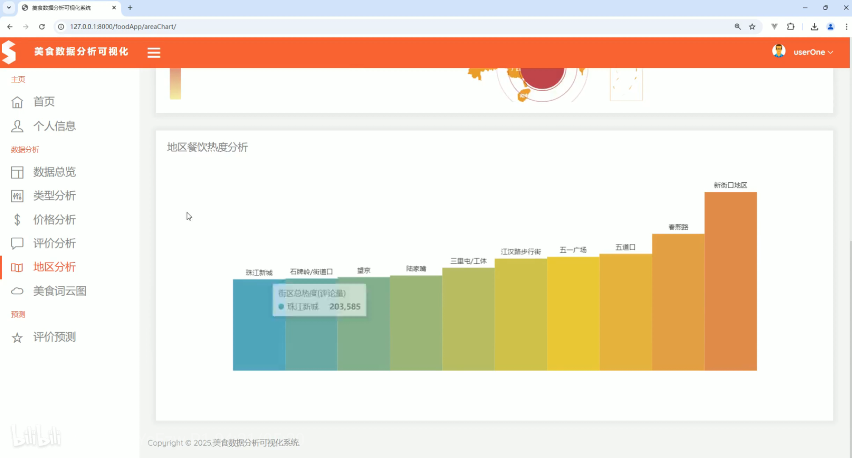The image size is (852, 458).
Task: Click the 美食数据分析可视化 brand title link
Action: click(81, 52)
